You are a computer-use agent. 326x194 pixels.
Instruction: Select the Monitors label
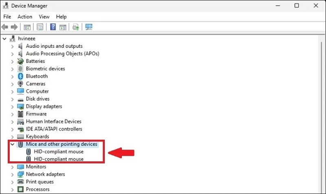click(x=36, y=167)
